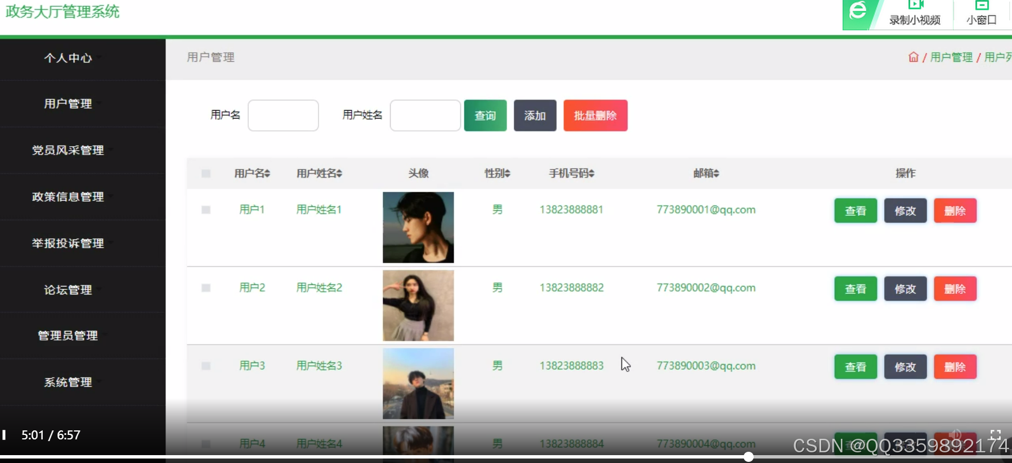Click the name 用户姓名3 cell
1012x463 pixels.
(319, 366)
